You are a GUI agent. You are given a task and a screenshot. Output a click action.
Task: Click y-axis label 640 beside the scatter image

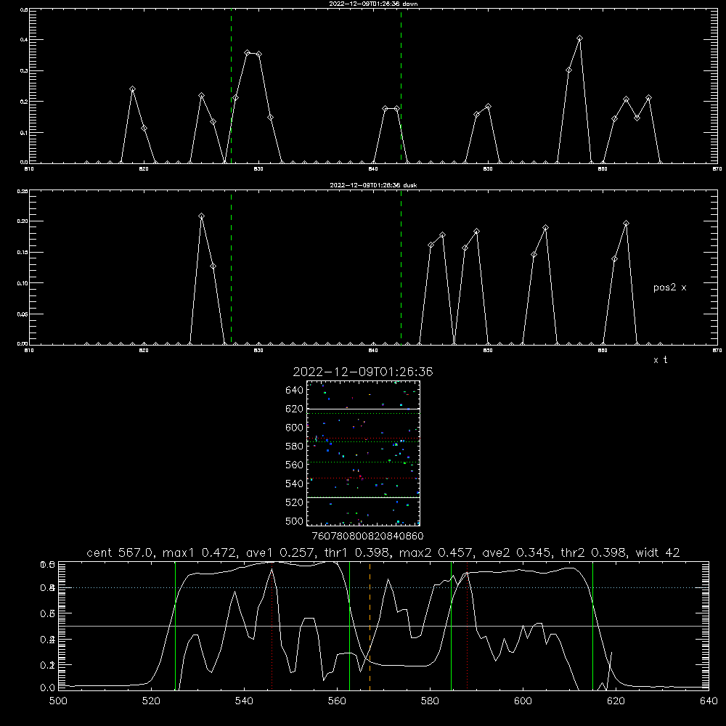(295, 391)
